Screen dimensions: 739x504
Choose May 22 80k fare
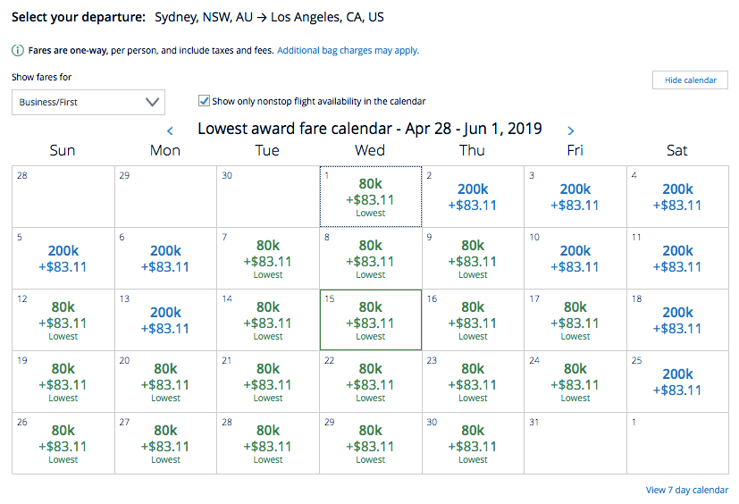370,382
